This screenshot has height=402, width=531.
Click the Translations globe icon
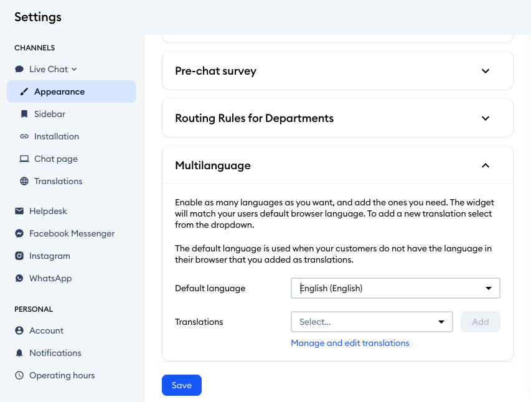coord(24,181)
